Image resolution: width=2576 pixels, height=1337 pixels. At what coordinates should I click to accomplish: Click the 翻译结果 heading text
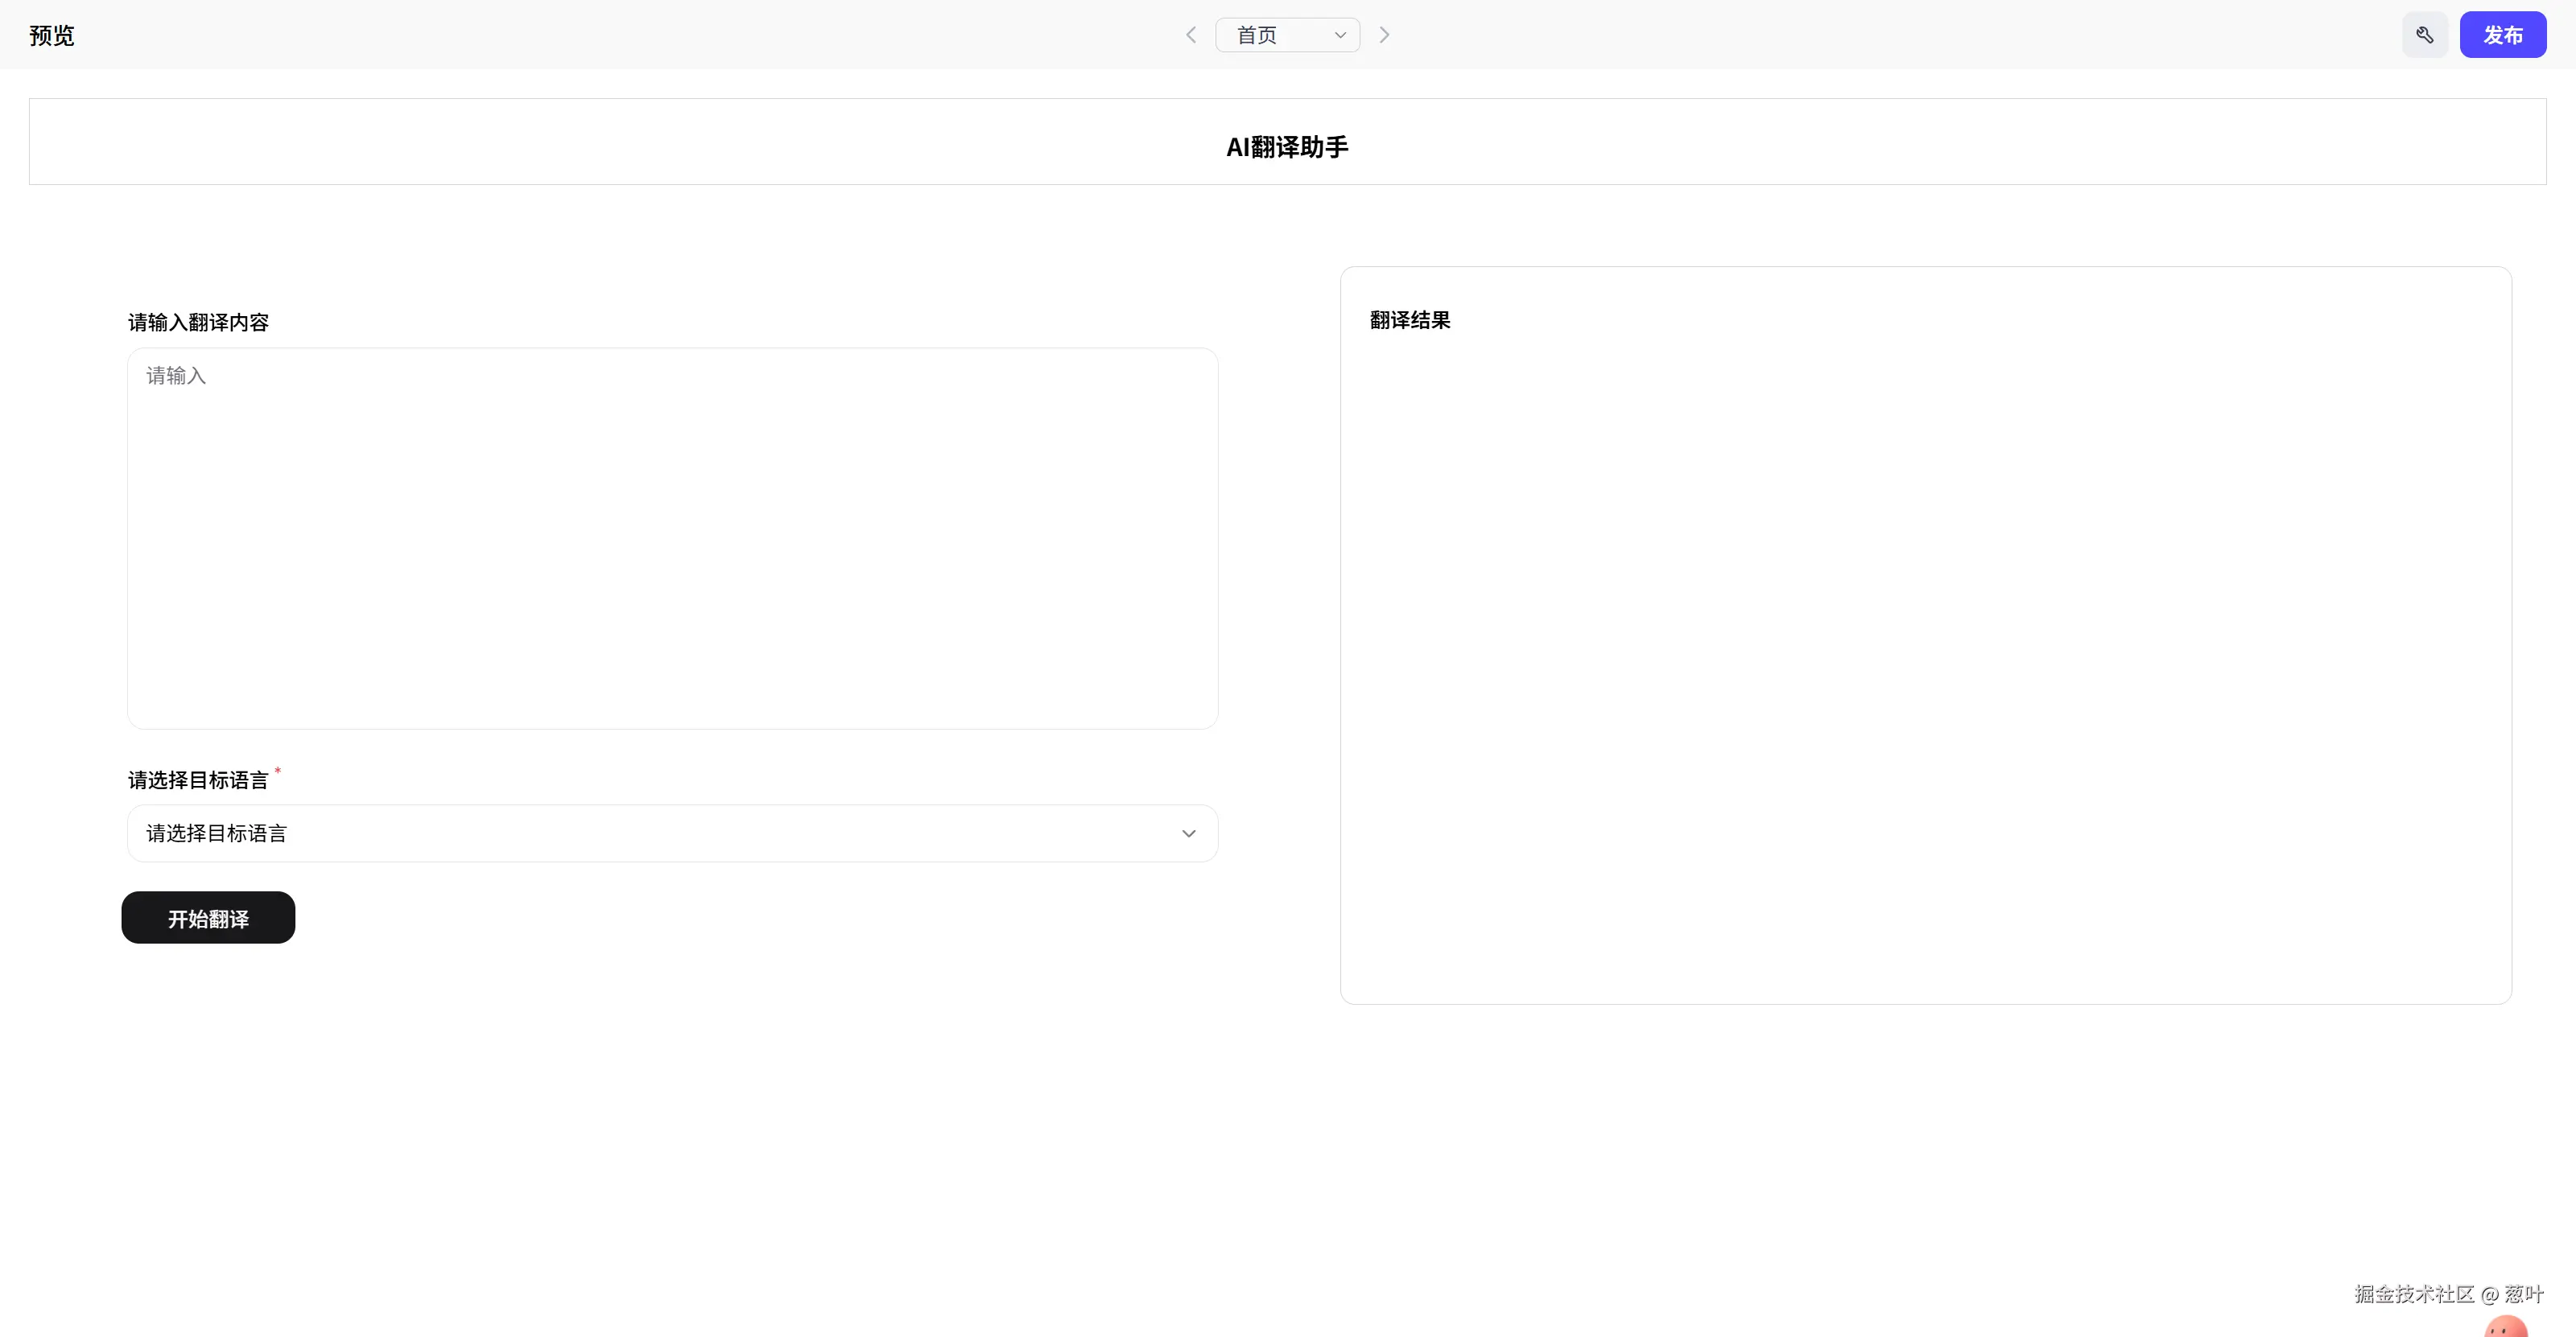[x=1410, y=319]
